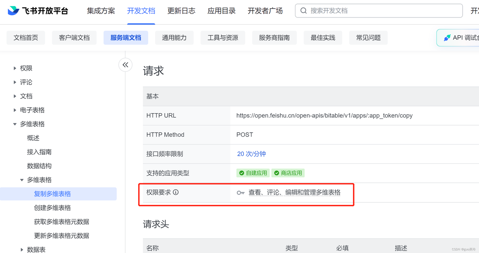The width and height of the screenshot is (479, 253).
Task: Collapse sidebar with double-chevron icon
Action: click(x=125, y=65)
